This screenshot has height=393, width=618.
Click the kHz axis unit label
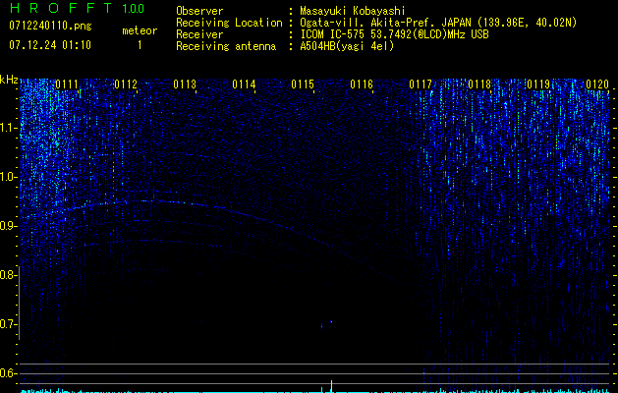[x=9, y=80]
